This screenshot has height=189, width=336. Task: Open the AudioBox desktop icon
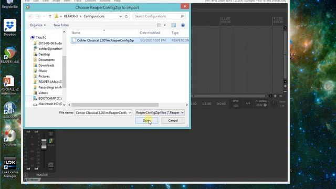(10, 110)
